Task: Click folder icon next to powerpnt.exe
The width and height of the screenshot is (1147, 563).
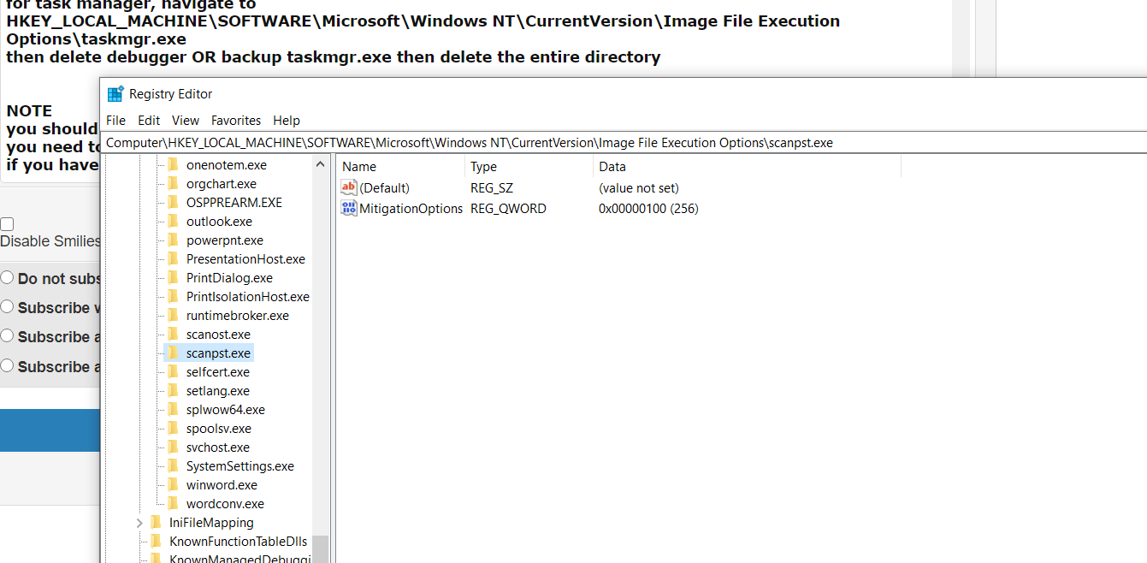Action: [173, 240]
